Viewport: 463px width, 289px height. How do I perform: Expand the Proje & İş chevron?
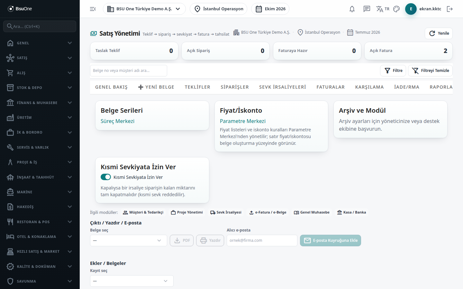(x=70, y=162)
